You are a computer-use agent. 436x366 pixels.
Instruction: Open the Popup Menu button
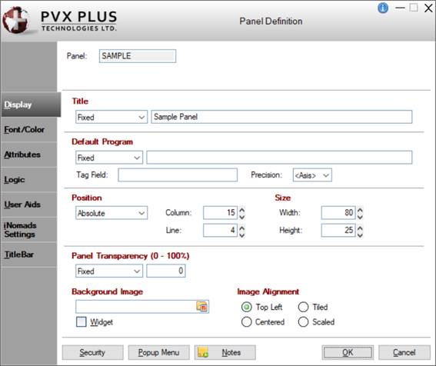(158, 352)
